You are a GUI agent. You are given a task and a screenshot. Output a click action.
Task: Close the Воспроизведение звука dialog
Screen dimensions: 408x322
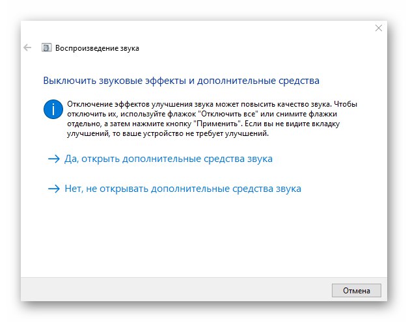[379, 28]
